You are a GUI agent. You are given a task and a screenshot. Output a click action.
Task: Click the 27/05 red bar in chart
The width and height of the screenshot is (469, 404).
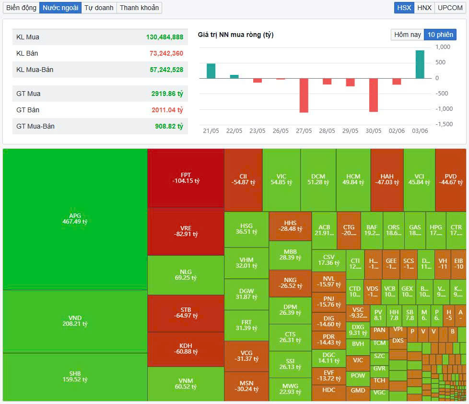point(304,95)
